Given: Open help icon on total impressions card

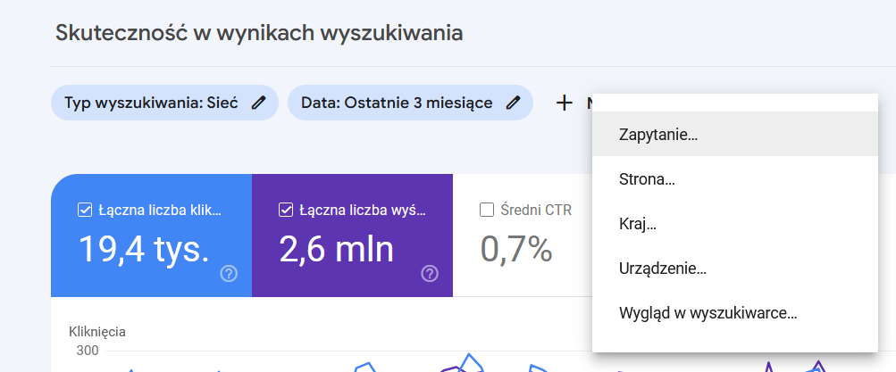Looking at the screenshot, I should tap(430, 275).
